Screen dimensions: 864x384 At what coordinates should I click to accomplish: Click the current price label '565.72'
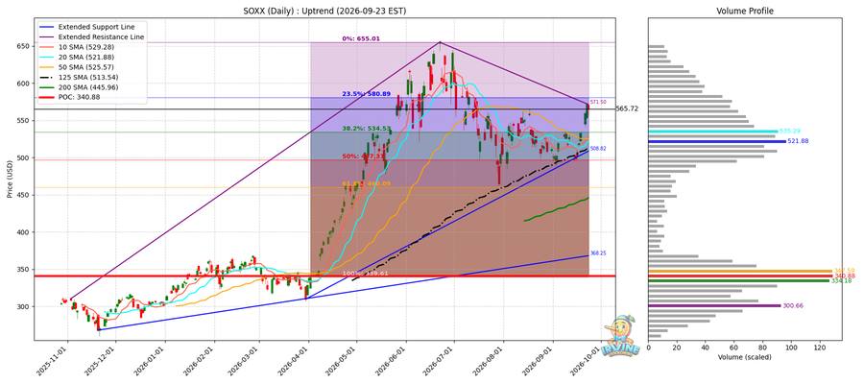point(627,109)
